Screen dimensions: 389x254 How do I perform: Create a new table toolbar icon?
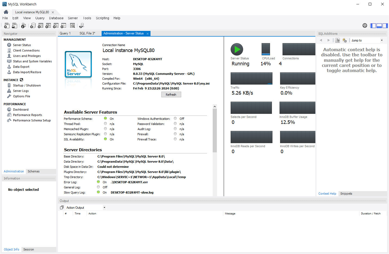(x=40, y=25)
